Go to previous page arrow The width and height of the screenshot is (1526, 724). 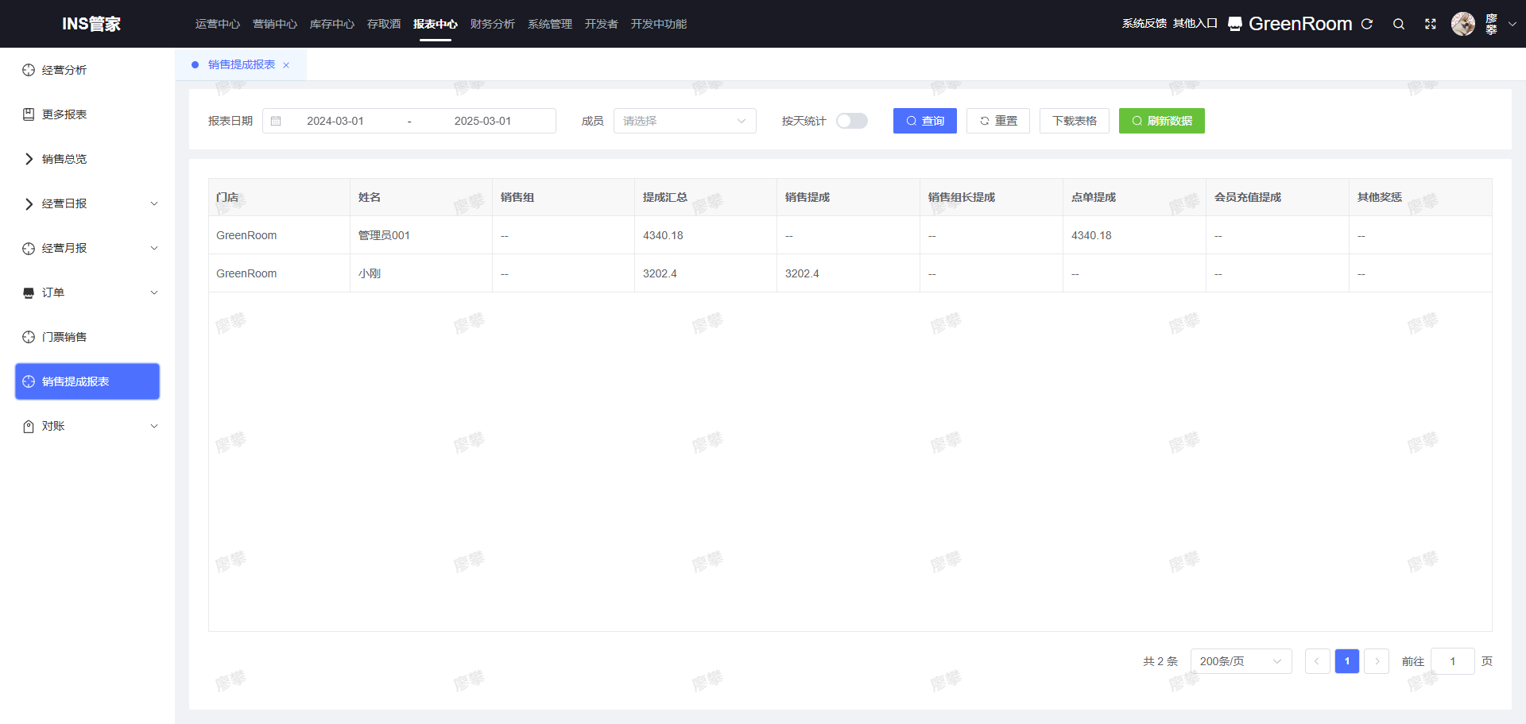pos(1317,661)
